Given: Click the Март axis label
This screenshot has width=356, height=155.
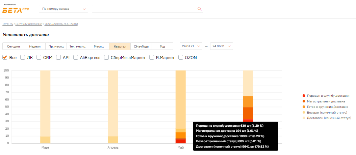Looking at the screenshot, I should click(45, 148).
